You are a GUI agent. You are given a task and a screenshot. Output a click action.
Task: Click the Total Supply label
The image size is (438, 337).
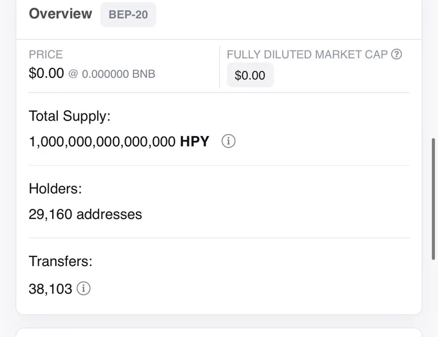pos(70,116)
